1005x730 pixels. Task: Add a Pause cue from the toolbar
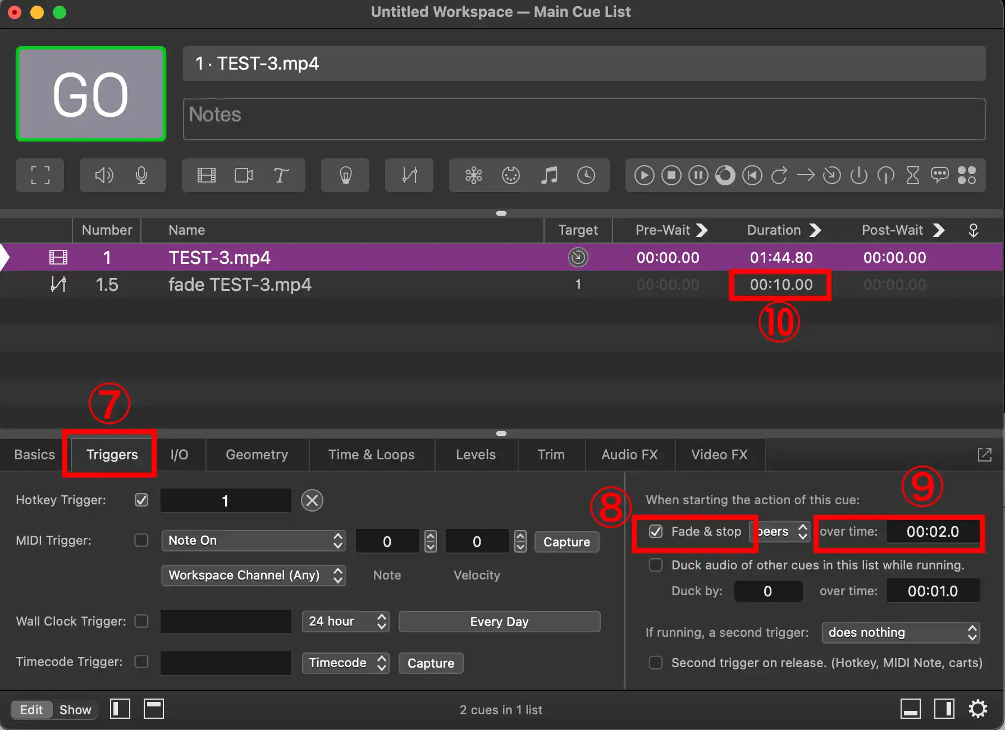698,176
